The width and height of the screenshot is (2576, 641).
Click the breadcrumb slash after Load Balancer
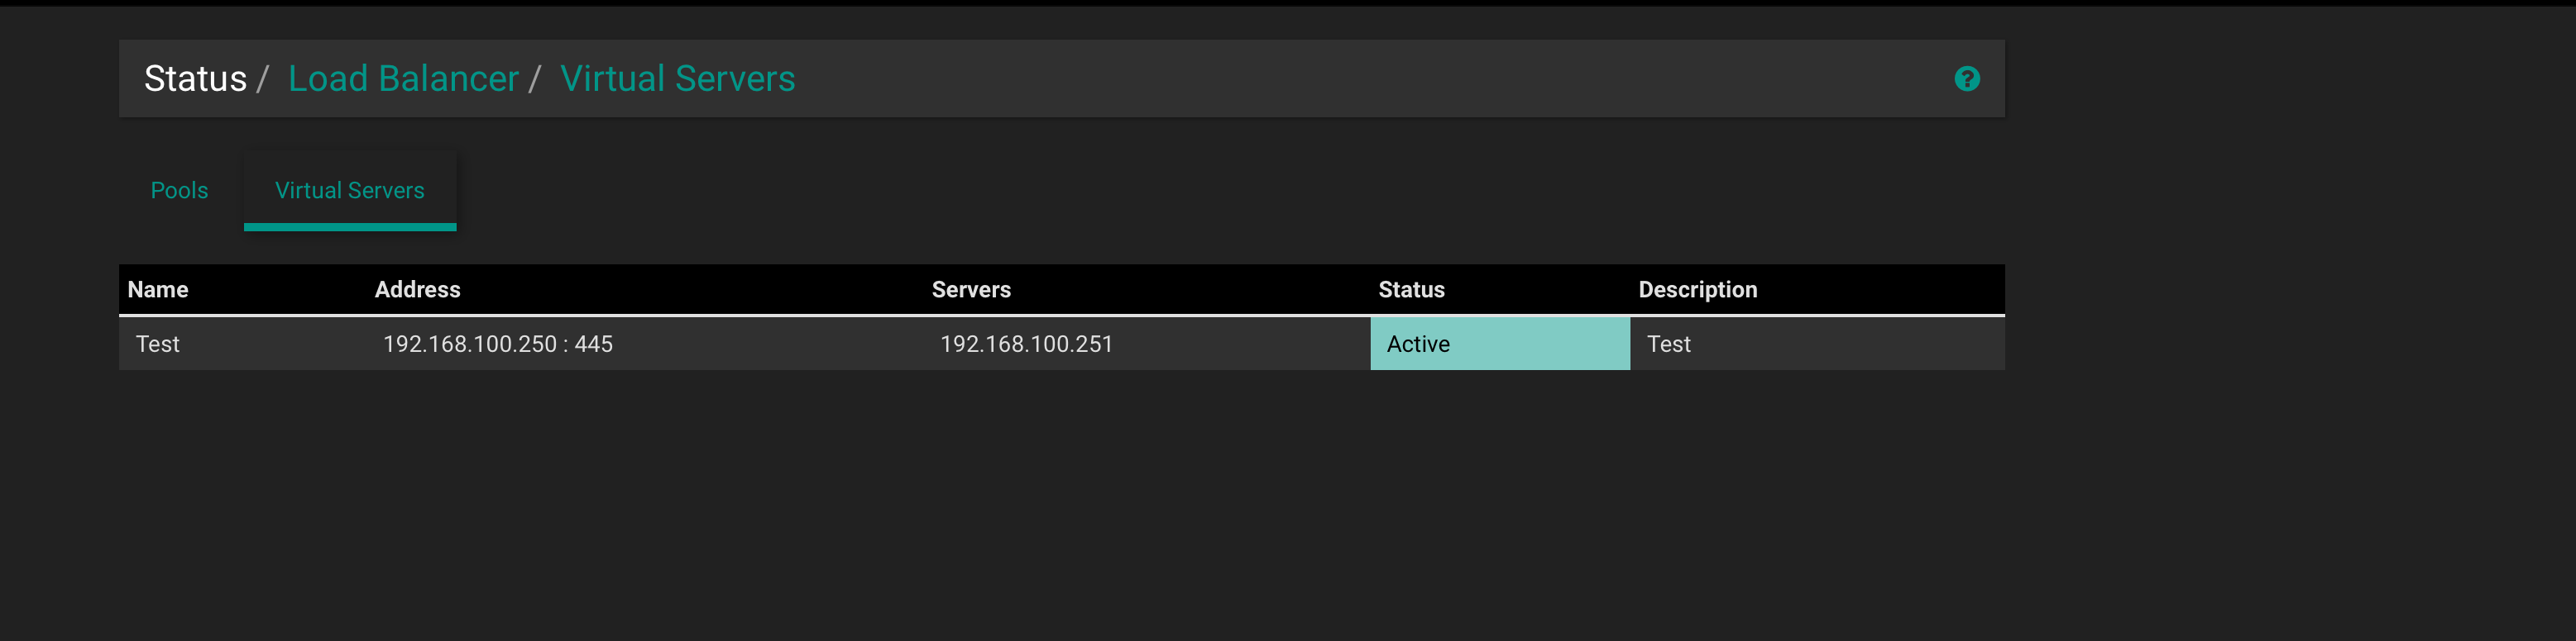(535, 78)
